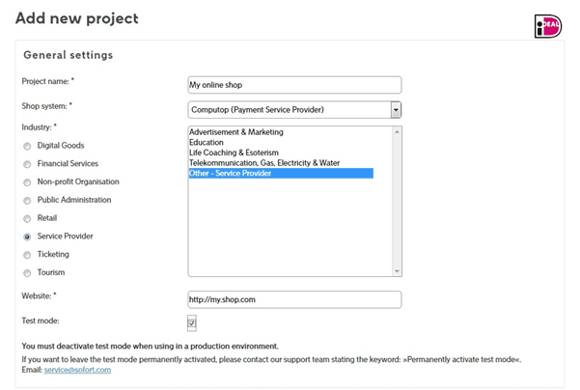Click the iDEAL logo icon
Viewport: 580px width, 390px height.
click(x=547, y=26)
